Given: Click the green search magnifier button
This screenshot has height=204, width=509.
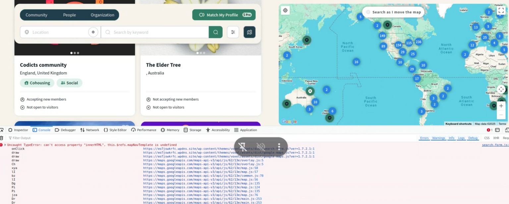Looking at the screenshot, I should tap(215, 32).
